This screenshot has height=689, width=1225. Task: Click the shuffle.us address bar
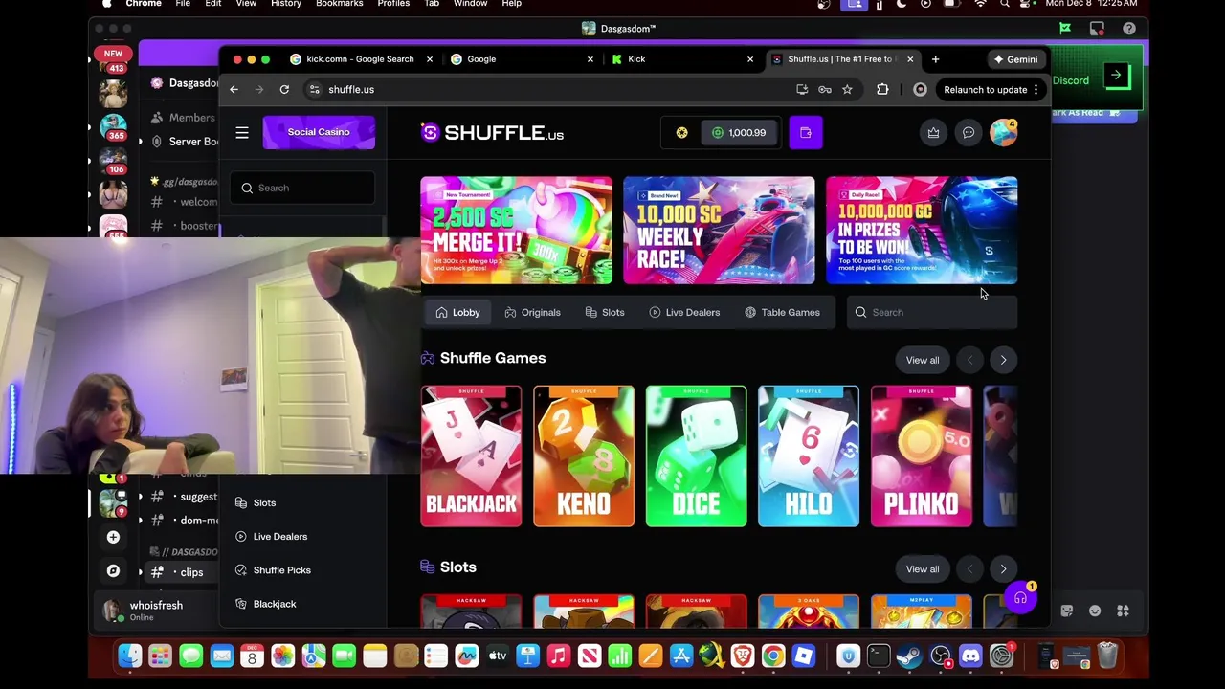555,89
